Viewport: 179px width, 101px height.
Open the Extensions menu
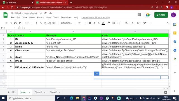[66, 17]
